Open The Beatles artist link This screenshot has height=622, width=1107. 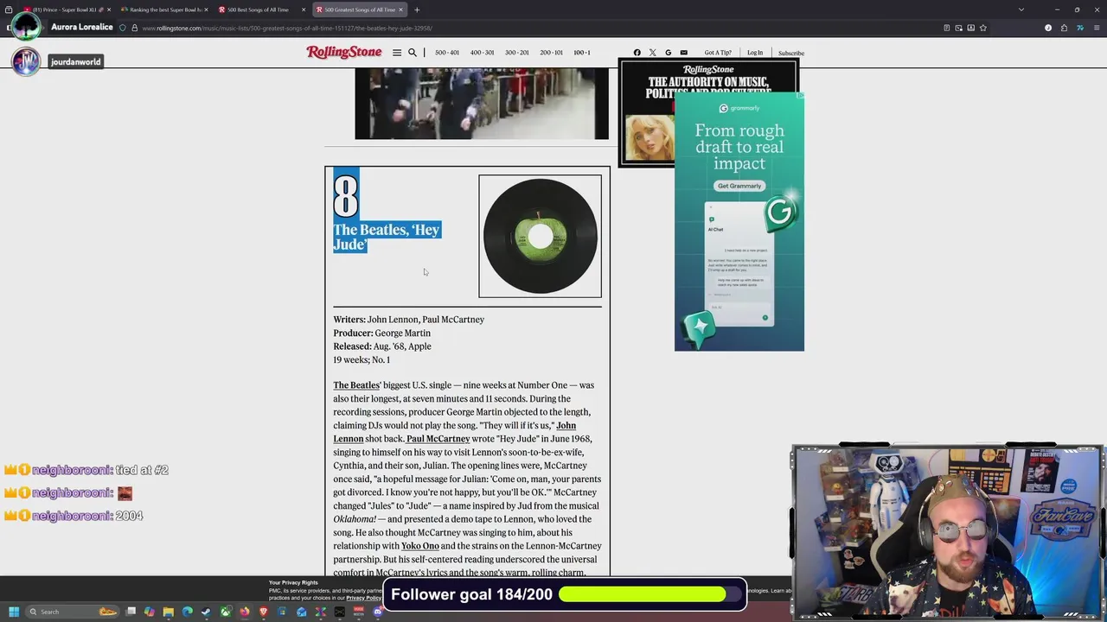pyautogui.click(x=356, y=385)
